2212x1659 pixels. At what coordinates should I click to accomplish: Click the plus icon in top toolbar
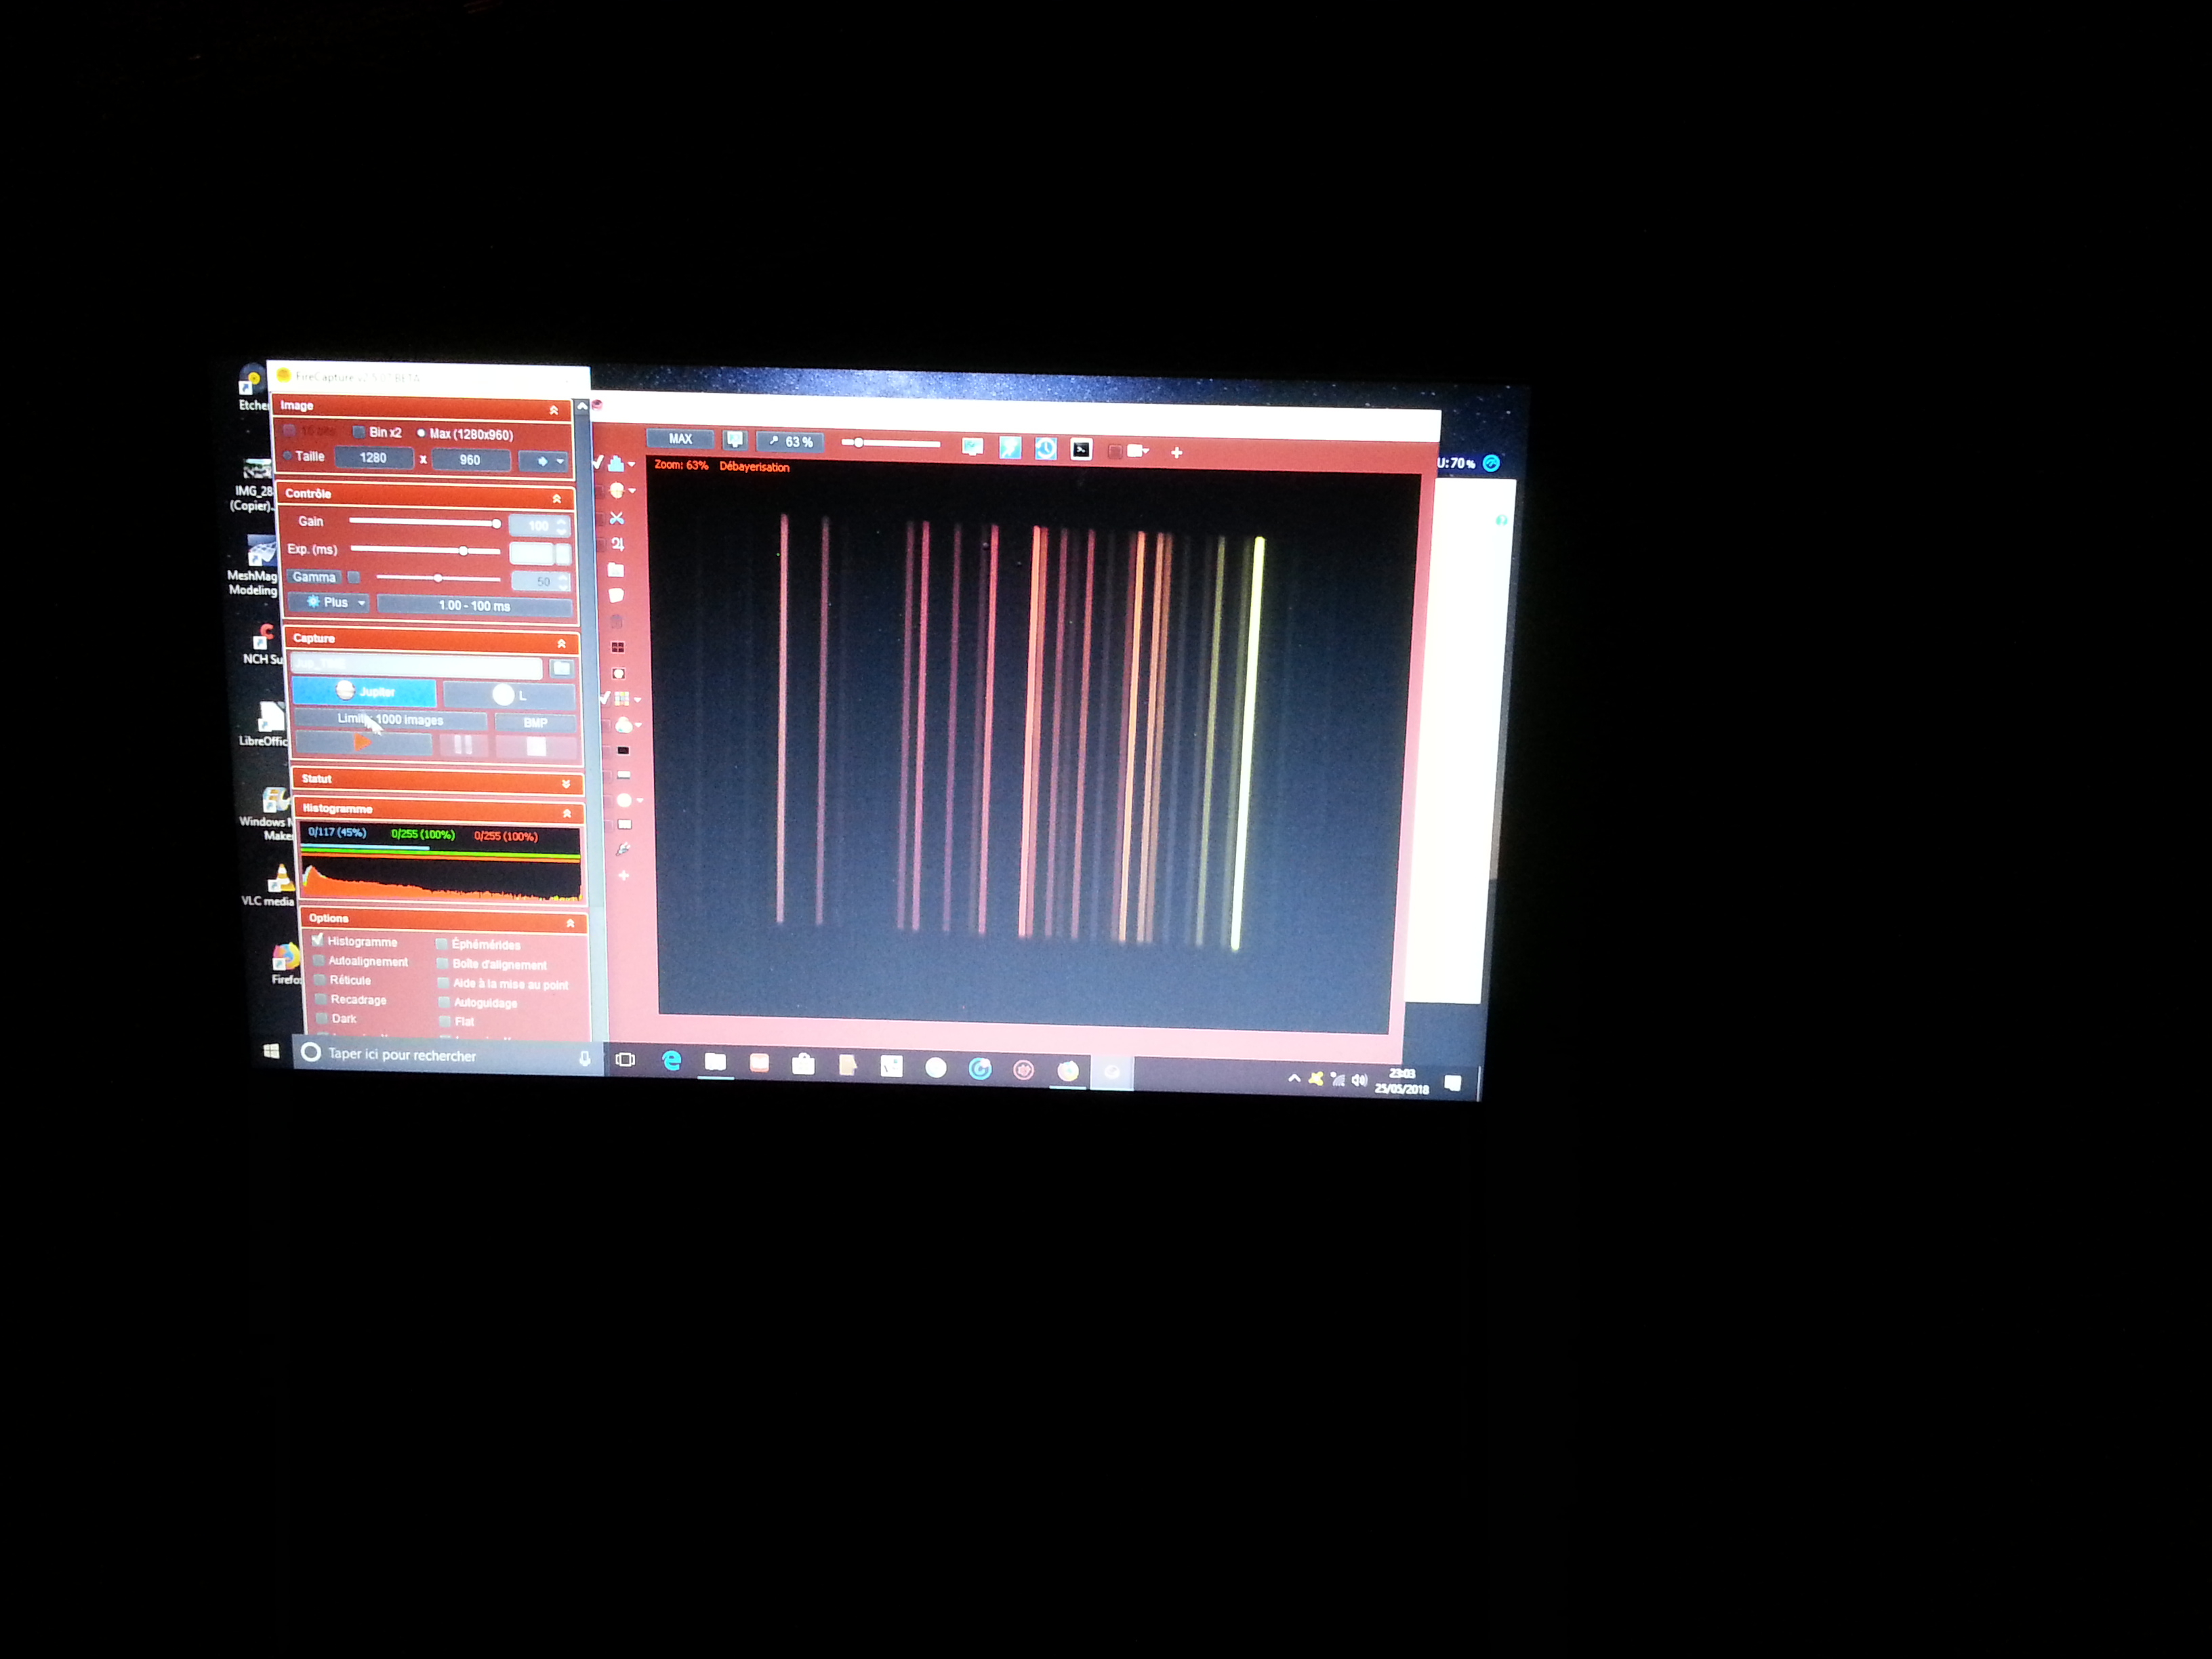click(1177, 453)
